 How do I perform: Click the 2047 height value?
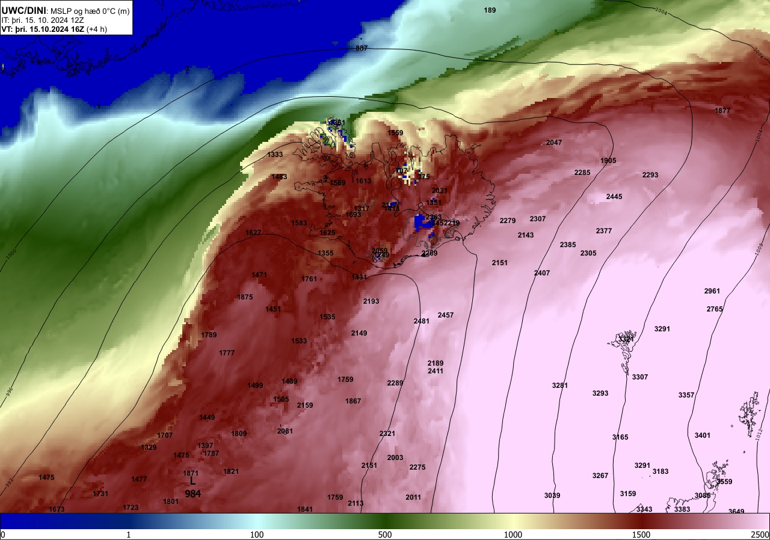pyautogui.click(x=554, y=143)
